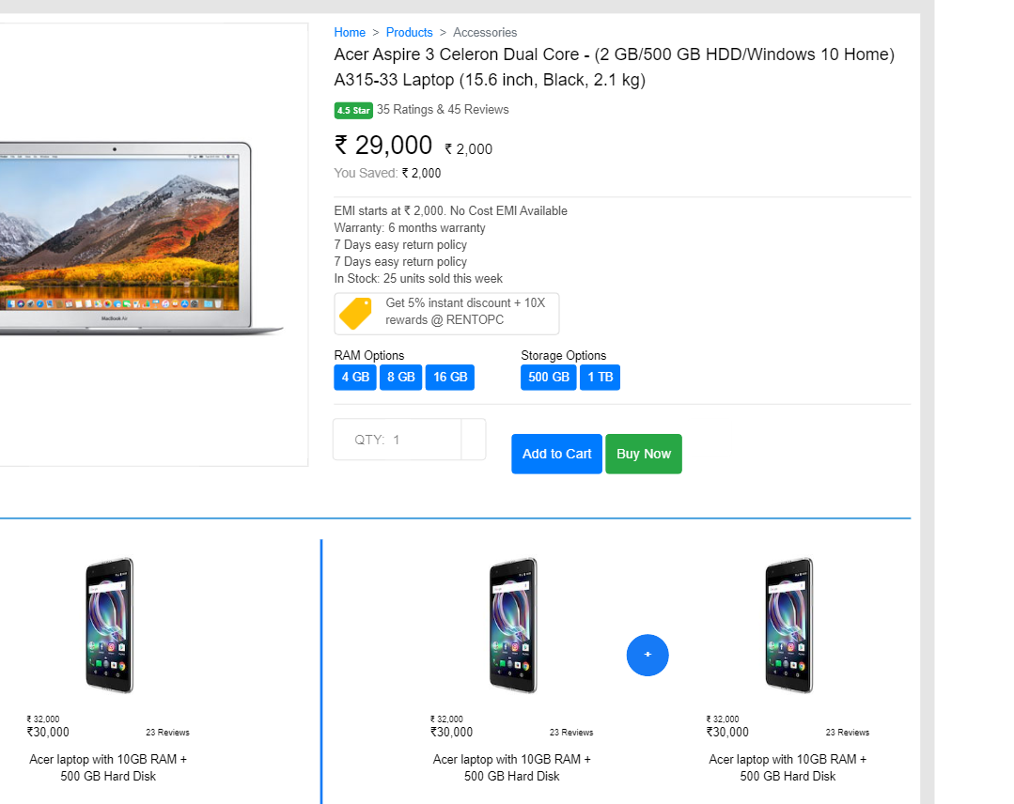This screenshot has width=1014, height=804.
Task: Select the 8 GB RAM option
Action: [x=401, y=378]
